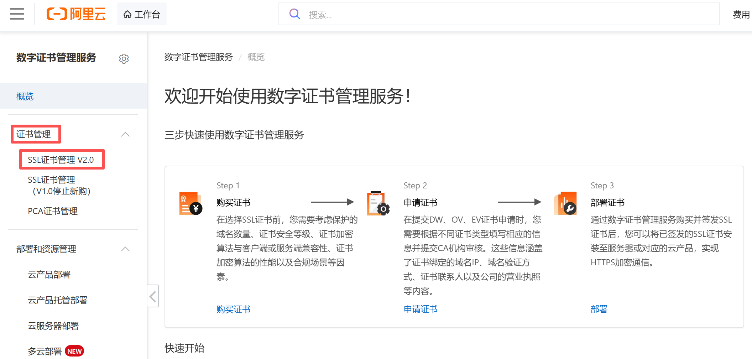Open the 工作台 workbench home
Image resolution: width=752 pixels, height=359 pixels.
coord(142,14)
